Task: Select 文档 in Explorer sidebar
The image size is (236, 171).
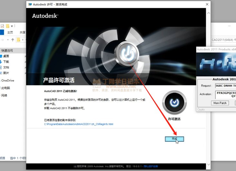Action: [x=6, y=67]
